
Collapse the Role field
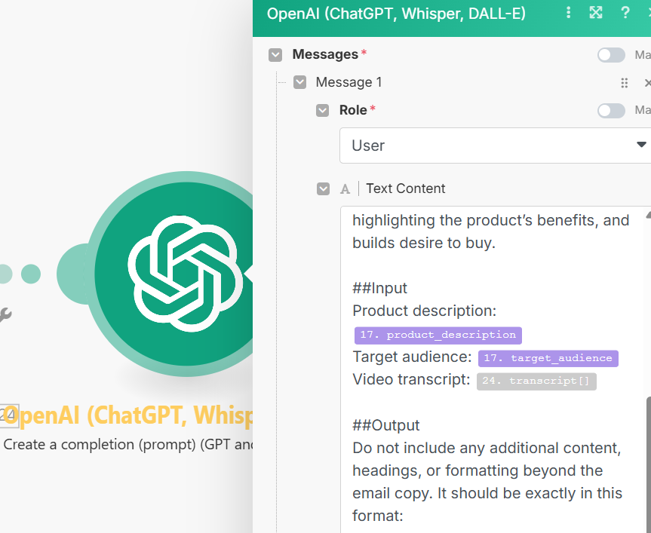click(323, 110)
